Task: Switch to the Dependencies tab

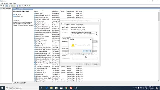Action: click(80, 24)
